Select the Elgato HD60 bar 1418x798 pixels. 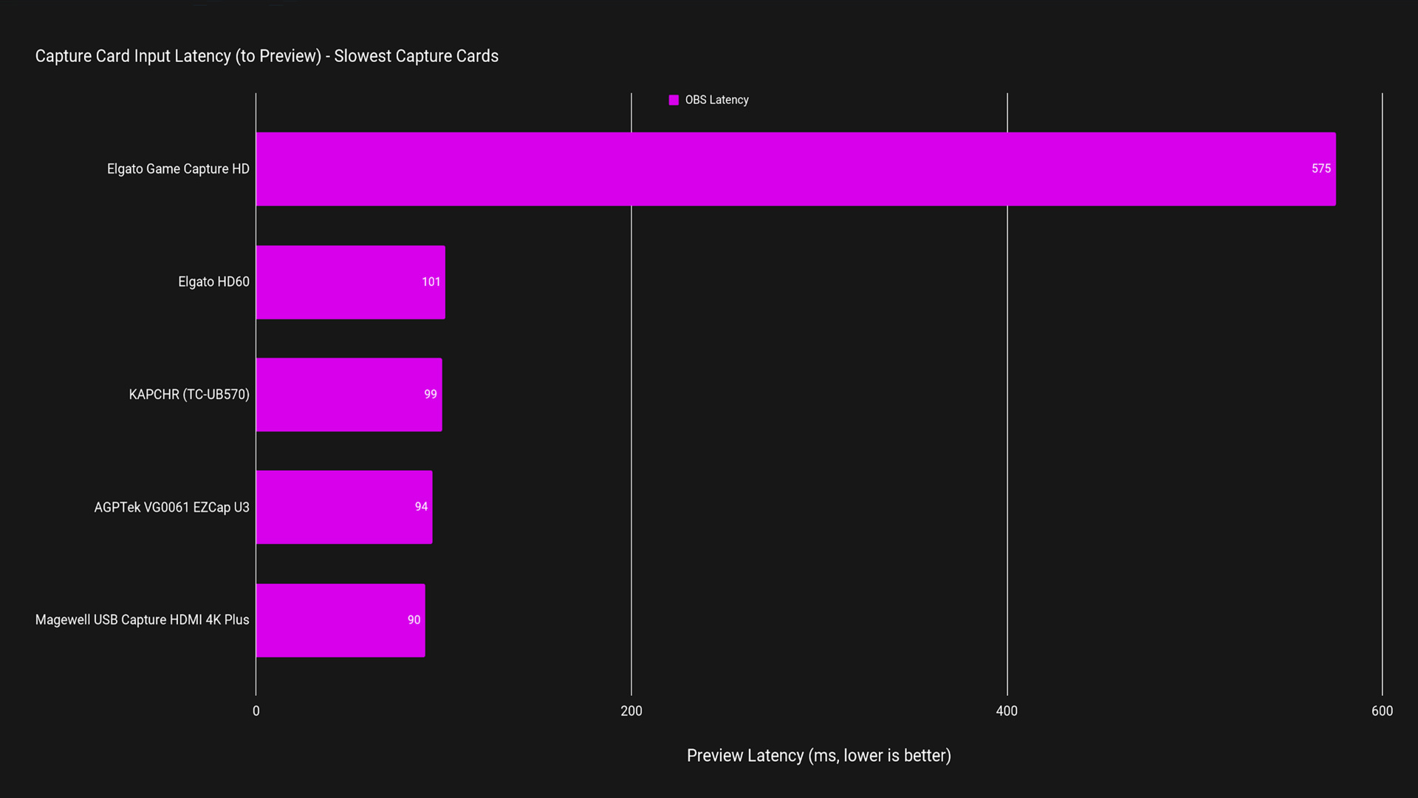(x=350, y=282)
